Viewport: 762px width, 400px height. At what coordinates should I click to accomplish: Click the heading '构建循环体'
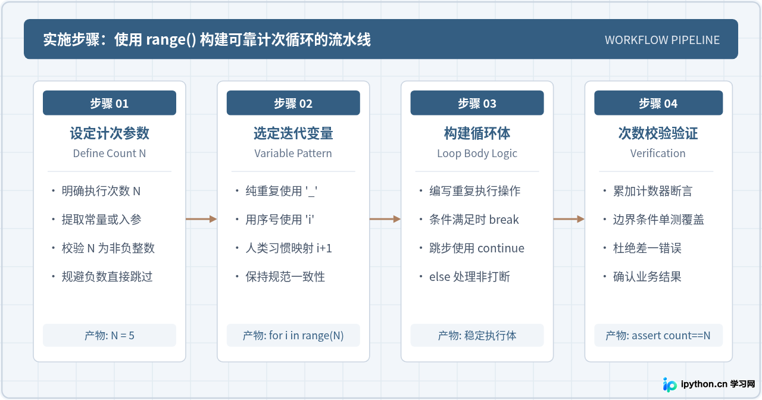[477, 133]
